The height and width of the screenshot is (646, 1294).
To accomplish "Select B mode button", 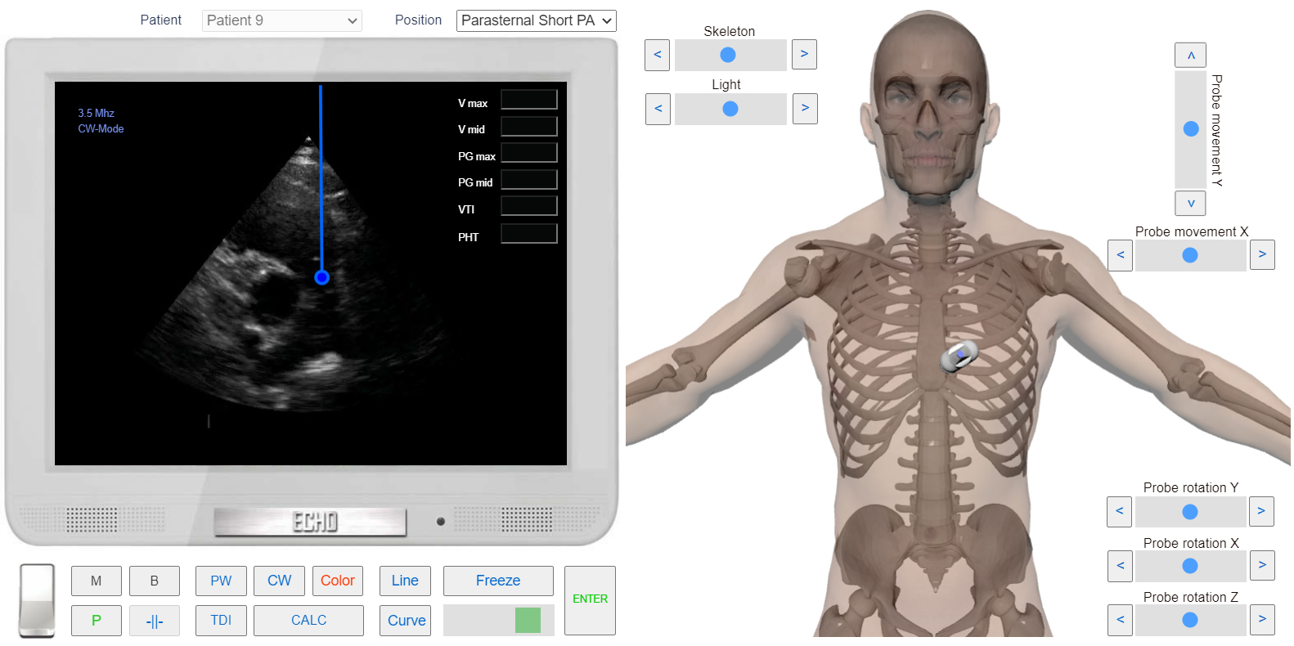I will click(155, 581).
